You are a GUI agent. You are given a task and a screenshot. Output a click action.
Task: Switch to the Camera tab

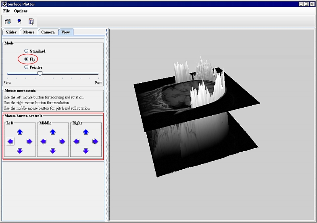pyautogui.click(x=48, y=32)
